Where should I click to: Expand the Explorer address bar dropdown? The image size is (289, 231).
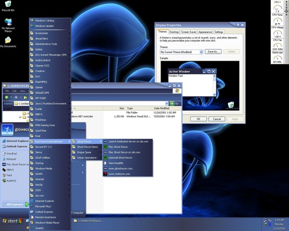pos(166,103)
